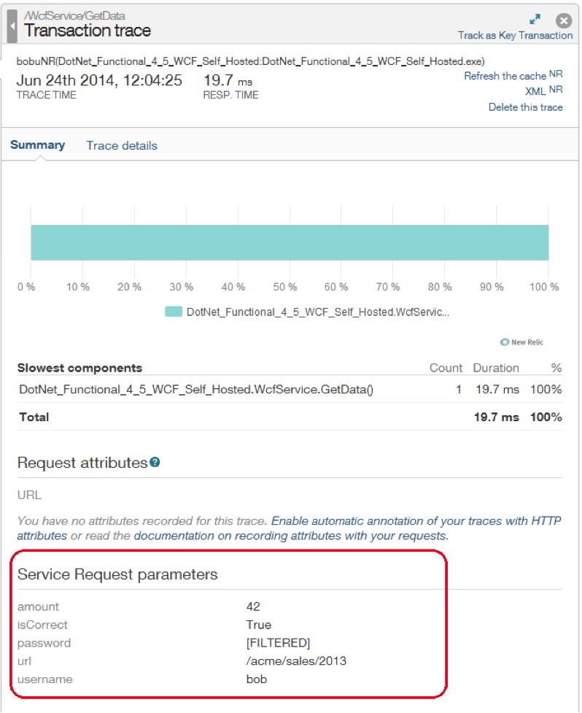Open documentation on recording attributes link
This screenshot has width=582, height=713.
click(x=290, y=536)
